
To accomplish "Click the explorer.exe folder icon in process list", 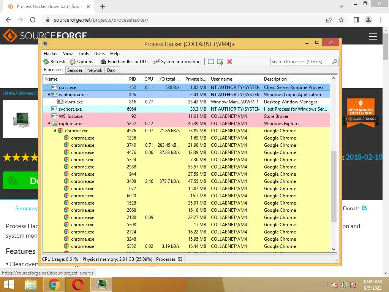I will (x=54, y=124).
